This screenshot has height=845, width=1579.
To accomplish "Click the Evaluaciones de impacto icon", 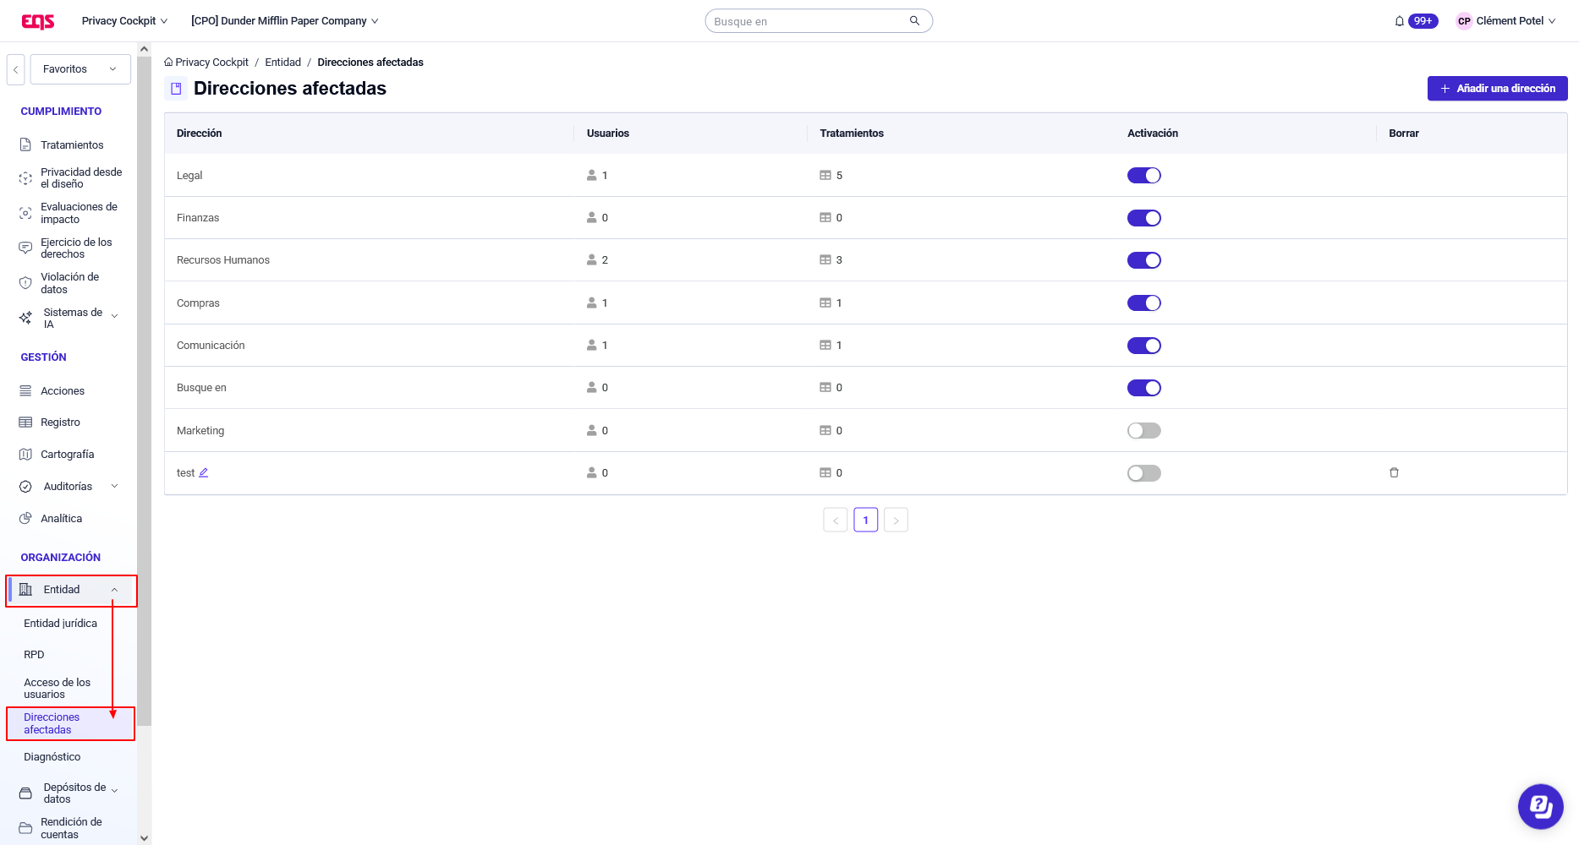I will (25, 213).
